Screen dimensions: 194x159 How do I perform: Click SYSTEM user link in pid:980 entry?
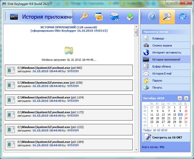click(x=73, y=71)
